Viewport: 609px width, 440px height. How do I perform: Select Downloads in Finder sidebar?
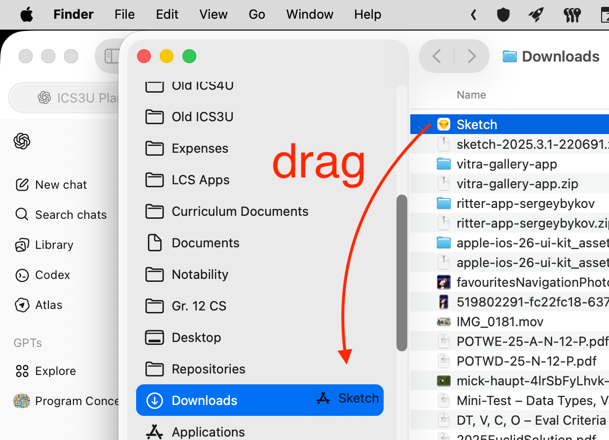pos(204,401)
